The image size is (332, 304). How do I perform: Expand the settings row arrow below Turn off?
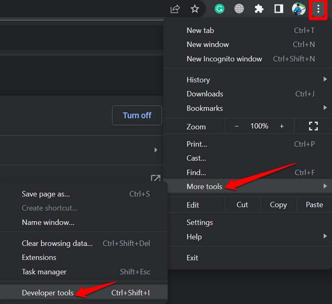(x=156, y=150)
